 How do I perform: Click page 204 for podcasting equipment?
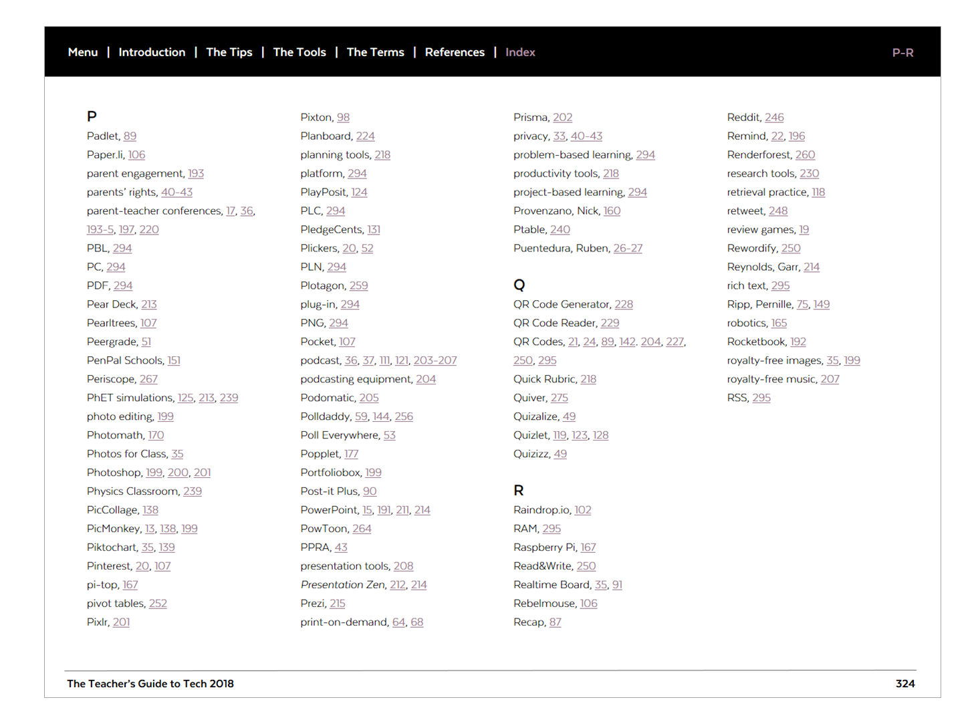(426, 379)
